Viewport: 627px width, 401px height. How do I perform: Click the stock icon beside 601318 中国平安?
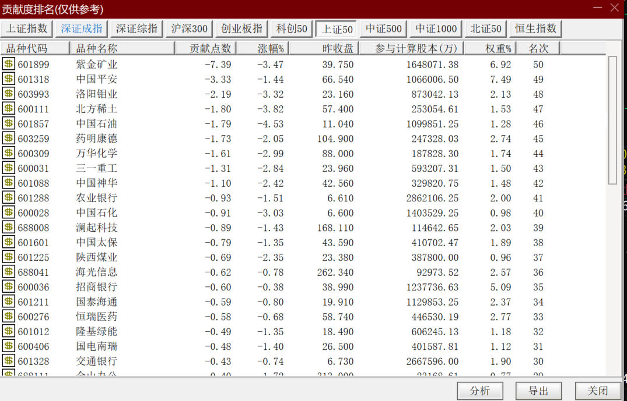(x=8, y=79)
